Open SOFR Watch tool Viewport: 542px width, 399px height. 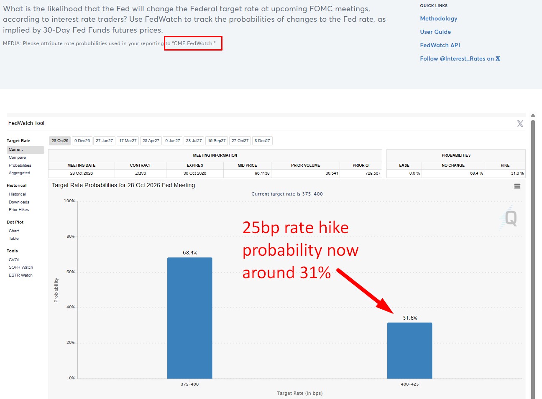click(21, 267)
